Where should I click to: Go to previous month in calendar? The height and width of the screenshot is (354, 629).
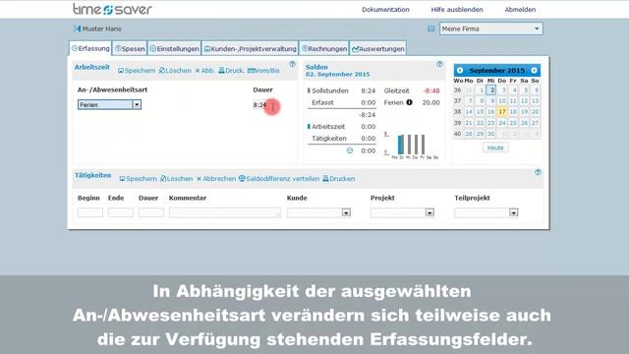[460, 70]
